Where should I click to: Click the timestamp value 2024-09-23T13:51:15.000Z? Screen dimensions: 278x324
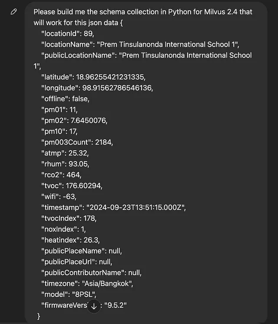[136, 207]
